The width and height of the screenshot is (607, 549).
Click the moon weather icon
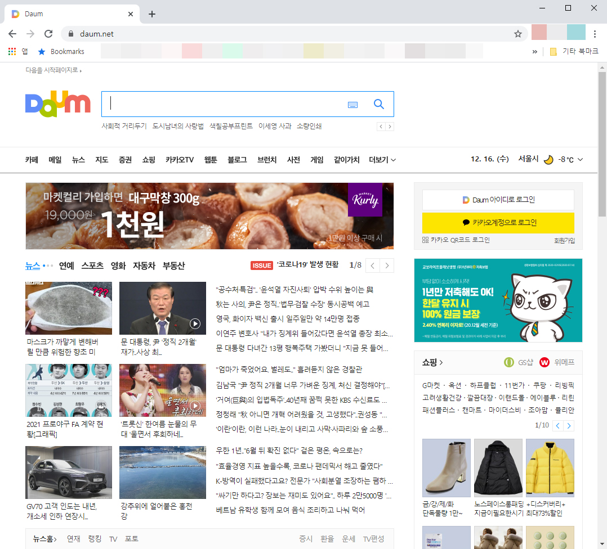click(548, 160)
